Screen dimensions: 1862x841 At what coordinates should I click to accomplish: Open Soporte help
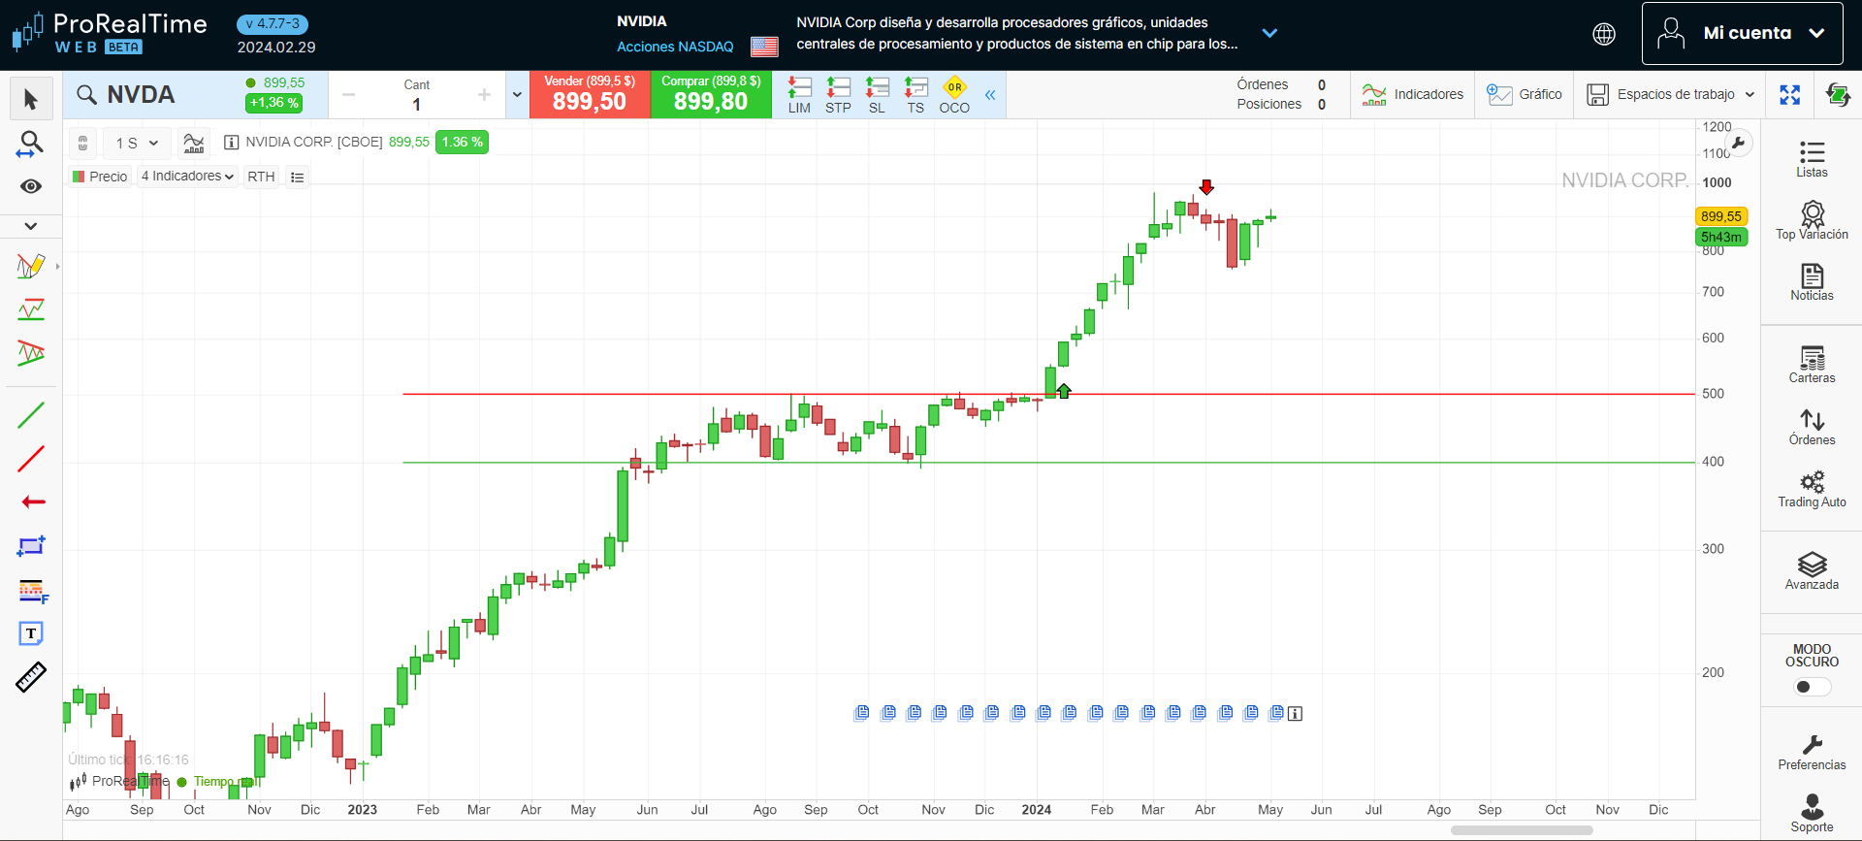pyautogui.click(x=1812, y=813)
